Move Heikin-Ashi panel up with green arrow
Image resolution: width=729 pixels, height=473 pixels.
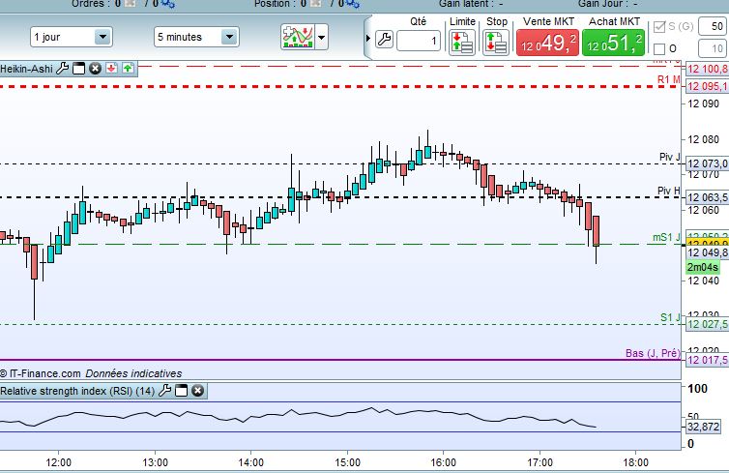[128, 69]
